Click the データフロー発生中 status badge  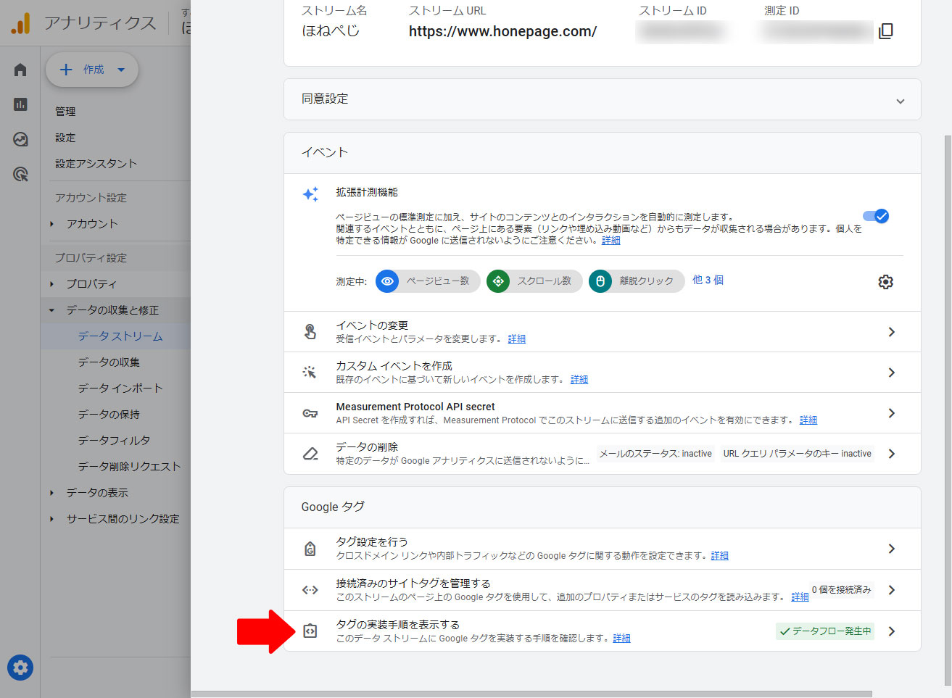[825, 631]
